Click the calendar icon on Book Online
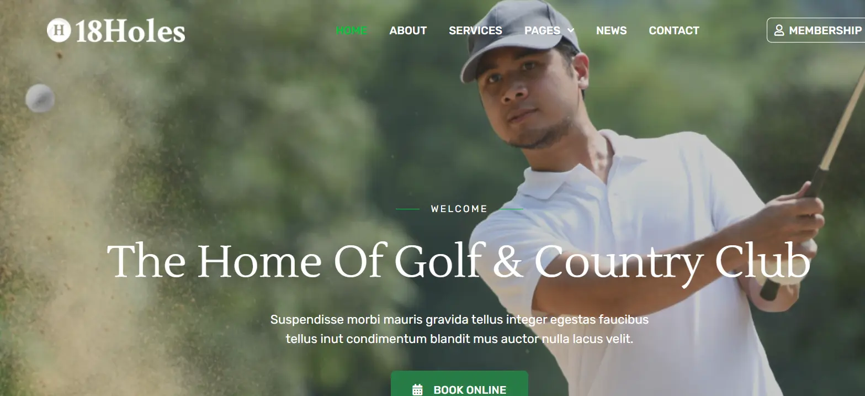The image size is (865, 396). pyautogui.click(x=417, y=390)
